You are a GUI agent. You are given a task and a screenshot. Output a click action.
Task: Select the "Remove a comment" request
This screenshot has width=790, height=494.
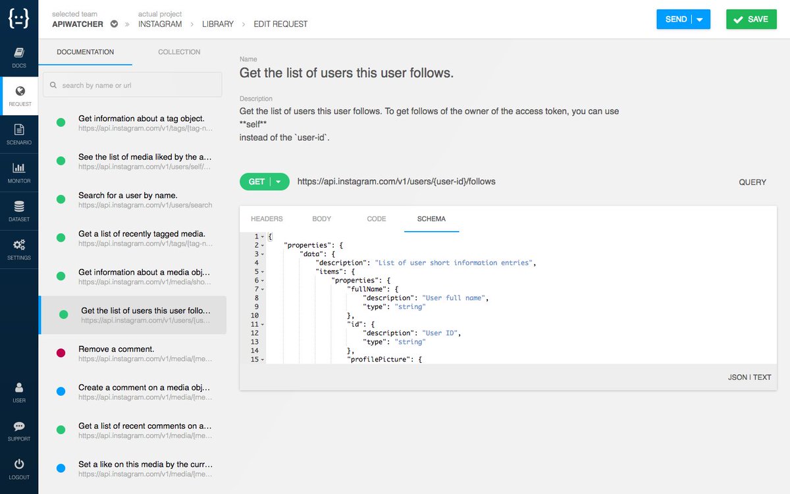click(132, 353)
